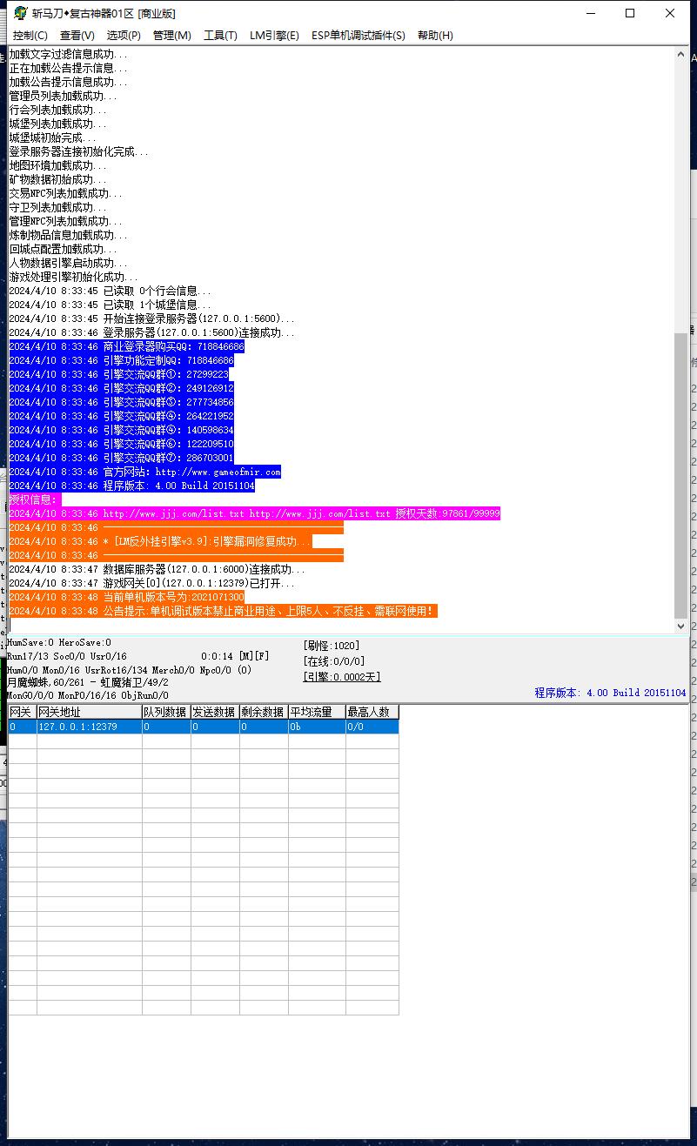This screenshot has width=697, height=1146.
Task: Click the 公告提示 orange log line
Action: 222,611
